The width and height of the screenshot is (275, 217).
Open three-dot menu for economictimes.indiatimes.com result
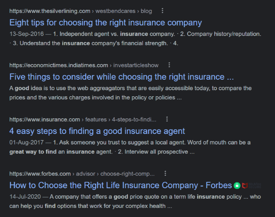point(169,65)
